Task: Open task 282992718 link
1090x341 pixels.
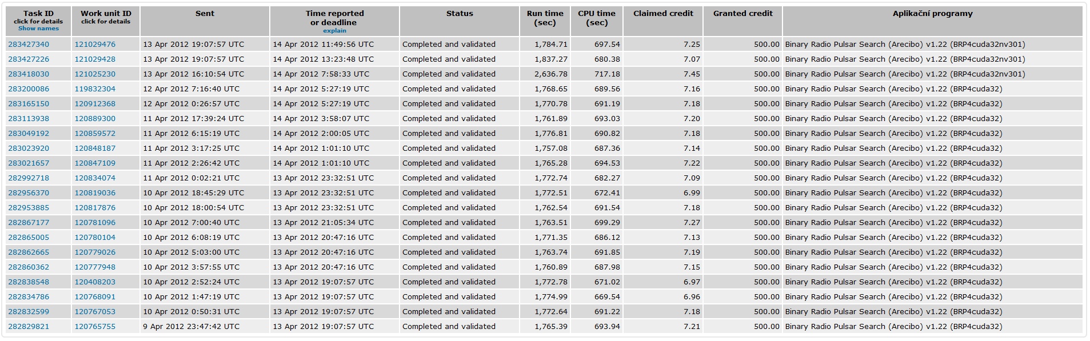Action: tap(29, 178)
